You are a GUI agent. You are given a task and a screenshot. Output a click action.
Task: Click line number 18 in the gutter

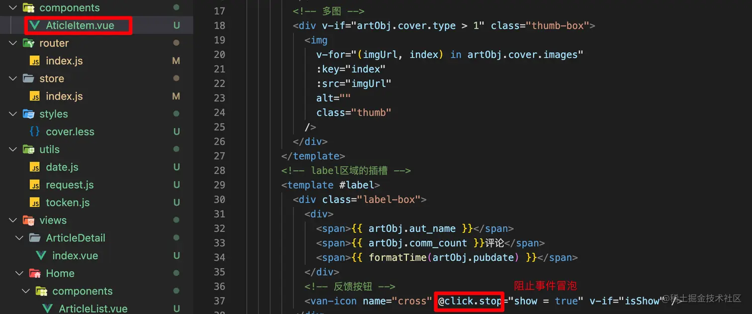click(x=219, y=25)
